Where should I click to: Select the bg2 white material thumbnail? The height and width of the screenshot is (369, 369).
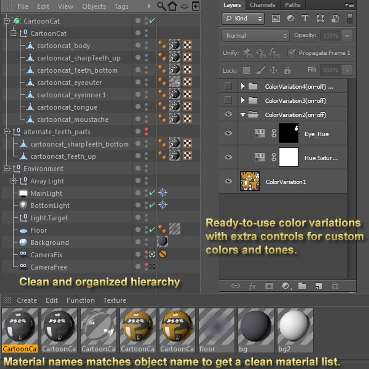click(295, 330)
